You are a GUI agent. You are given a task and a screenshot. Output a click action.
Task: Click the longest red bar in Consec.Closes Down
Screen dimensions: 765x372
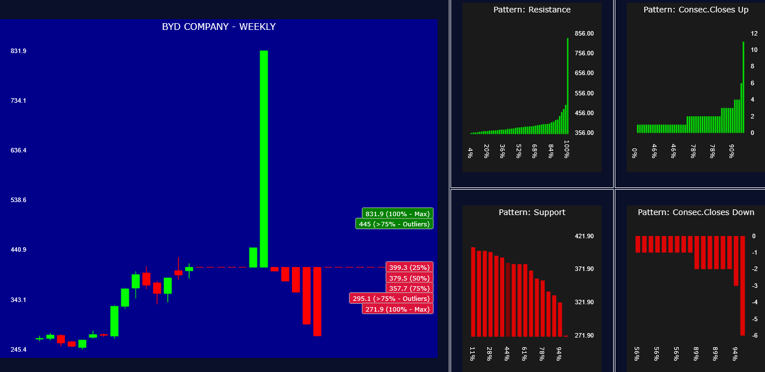click(743, 286)
